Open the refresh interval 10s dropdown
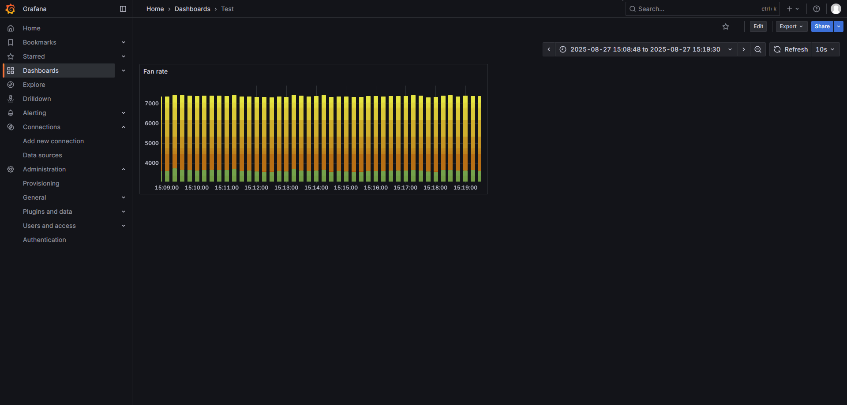This screenshot has height=405, width=847. 825,49
